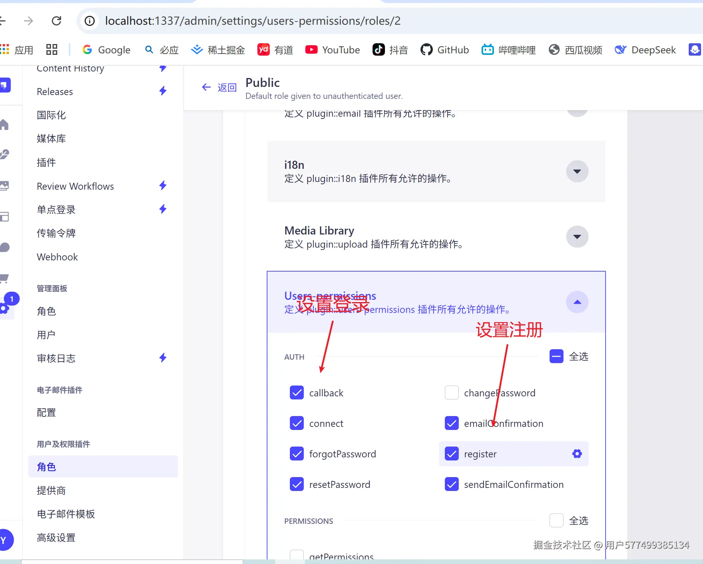Open the 应用 apps shortcut
The width and height of the screenshot is (703, 564).
point(17,50)
